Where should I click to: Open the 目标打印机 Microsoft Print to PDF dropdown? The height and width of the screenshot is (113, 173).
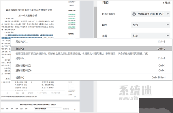click(151, 14)
